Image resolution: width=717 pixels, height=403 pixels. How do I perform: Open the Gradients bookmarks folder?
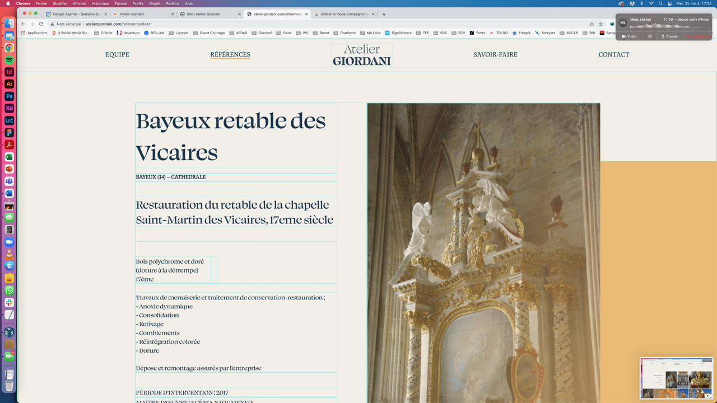[344, 33]
